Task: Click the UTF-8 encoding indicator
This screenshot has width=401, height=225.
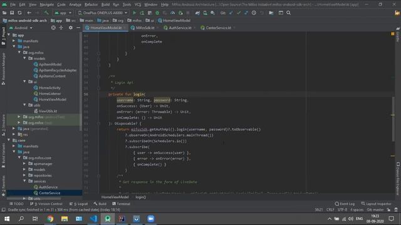Action: [x=343, y=210]
